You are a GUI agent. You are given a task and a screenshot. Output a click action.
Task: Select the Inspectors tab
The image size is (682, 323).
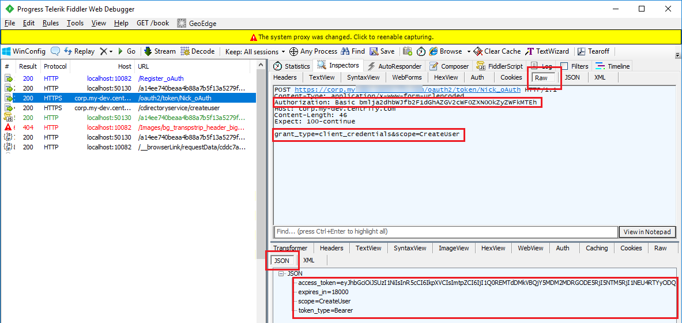point(338,66)
